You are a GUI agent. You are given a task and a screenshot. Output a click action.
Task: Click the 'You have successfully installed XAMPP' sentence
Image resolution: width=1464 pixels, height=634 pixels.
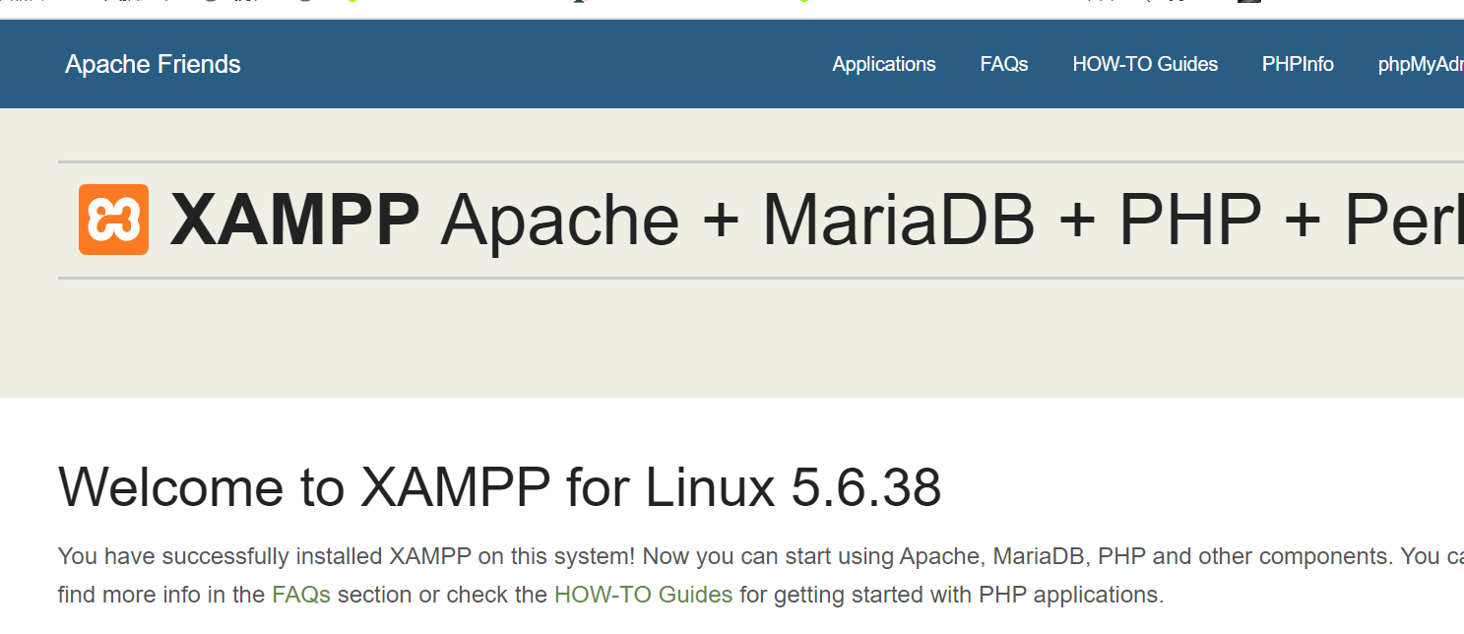[x=347, y=556]
